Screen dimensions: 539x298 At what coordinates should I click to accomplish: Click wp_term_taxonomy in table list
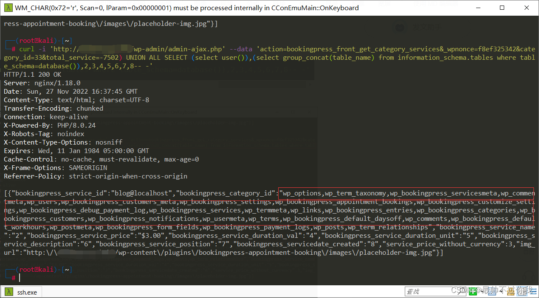pyautogui.click(x=356, y=193)
